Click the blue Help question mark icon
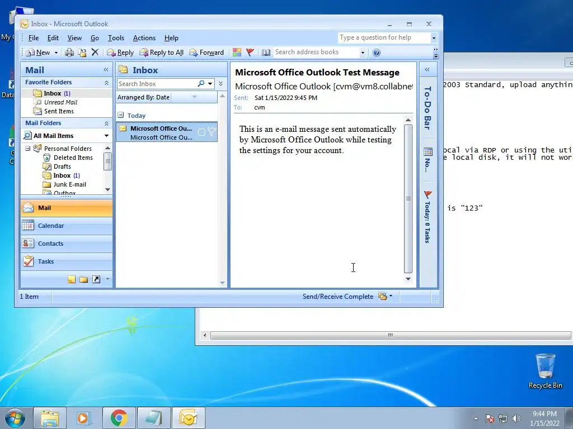 (377, 53)
